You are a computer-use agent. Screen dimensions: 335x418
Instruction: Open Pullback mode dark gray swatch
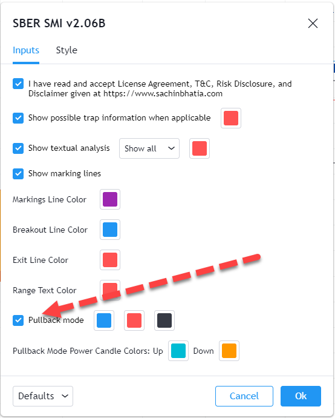point(164,320)
